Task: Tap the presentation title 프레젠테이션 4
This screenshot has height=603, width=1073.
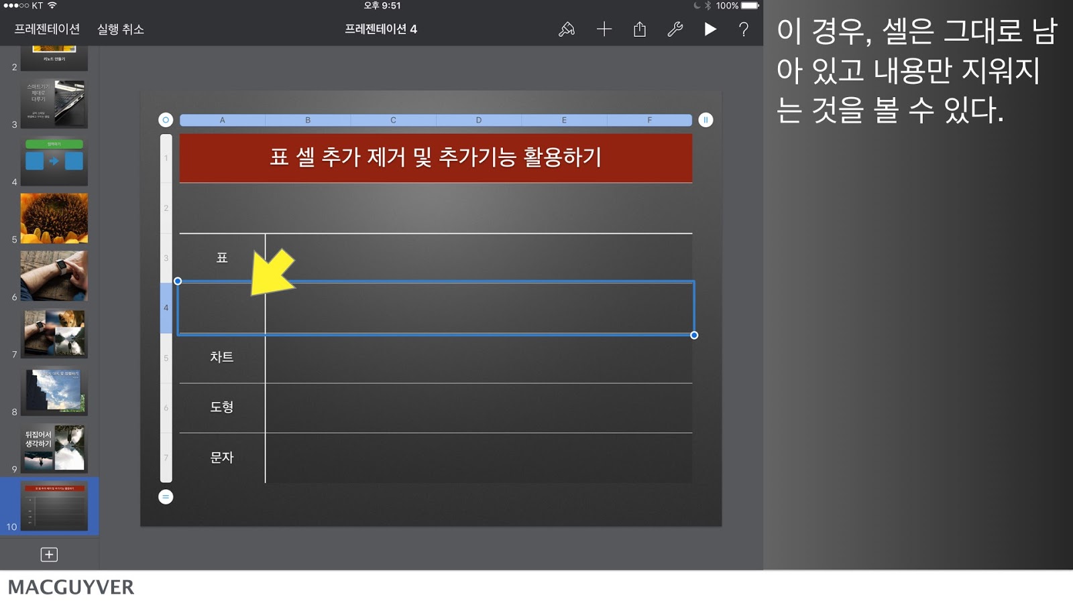Action: tap(381, 29)
